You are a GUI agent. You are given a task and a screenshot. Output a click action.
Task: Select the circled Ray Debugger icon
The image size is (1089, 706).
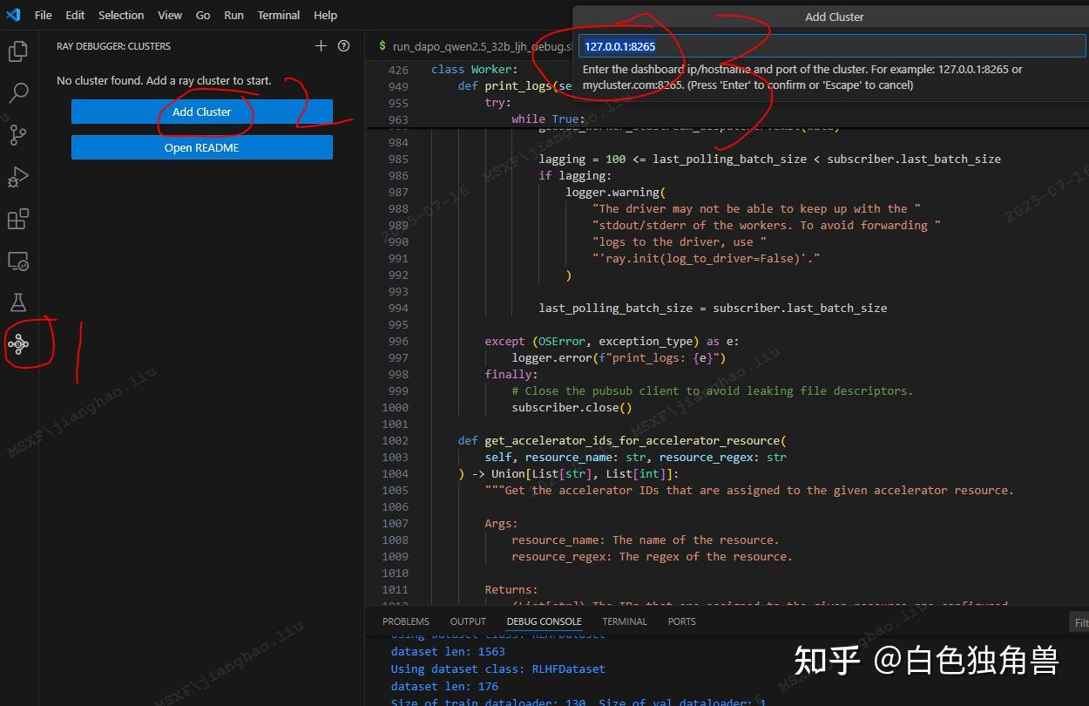[18, 344]
